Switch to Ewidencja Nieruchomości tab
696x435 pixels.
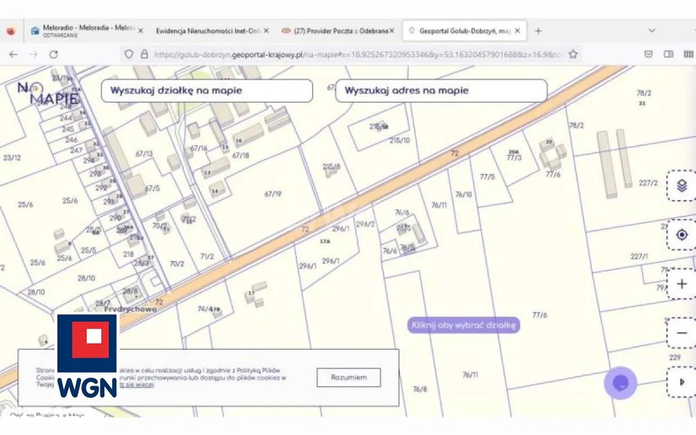207,31
